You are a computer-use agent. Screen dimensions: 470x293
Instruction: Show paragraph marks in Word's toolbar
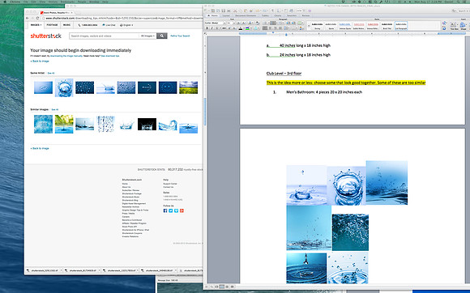272,11
